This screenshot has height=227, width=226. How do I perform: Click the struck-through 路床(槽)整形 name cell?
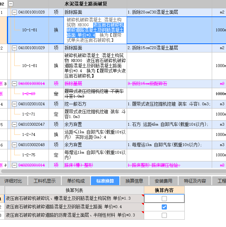click(95, 165)
